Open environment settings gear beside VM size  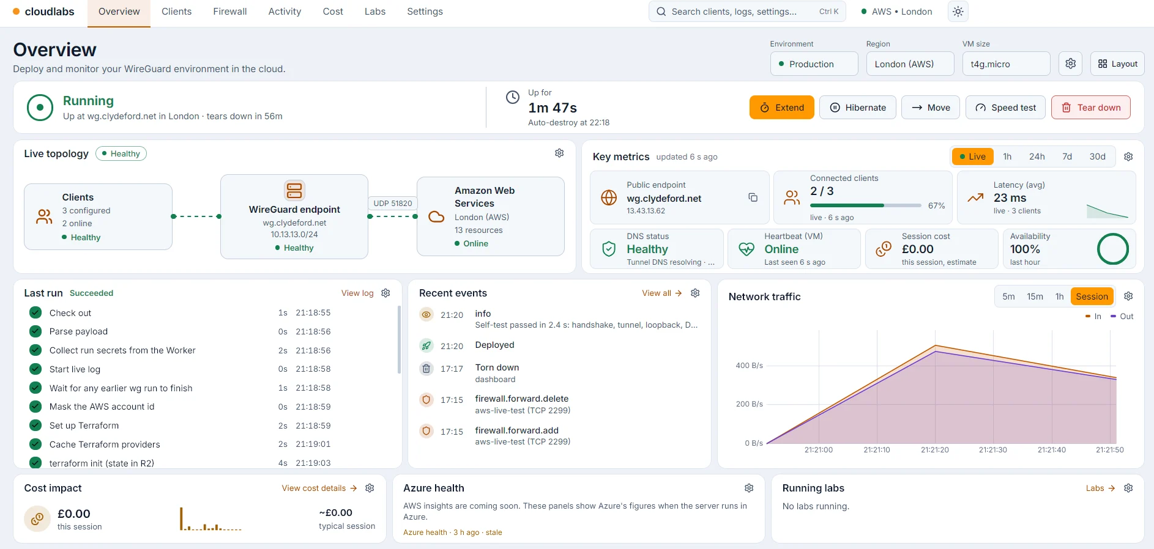coord(1070,64)
